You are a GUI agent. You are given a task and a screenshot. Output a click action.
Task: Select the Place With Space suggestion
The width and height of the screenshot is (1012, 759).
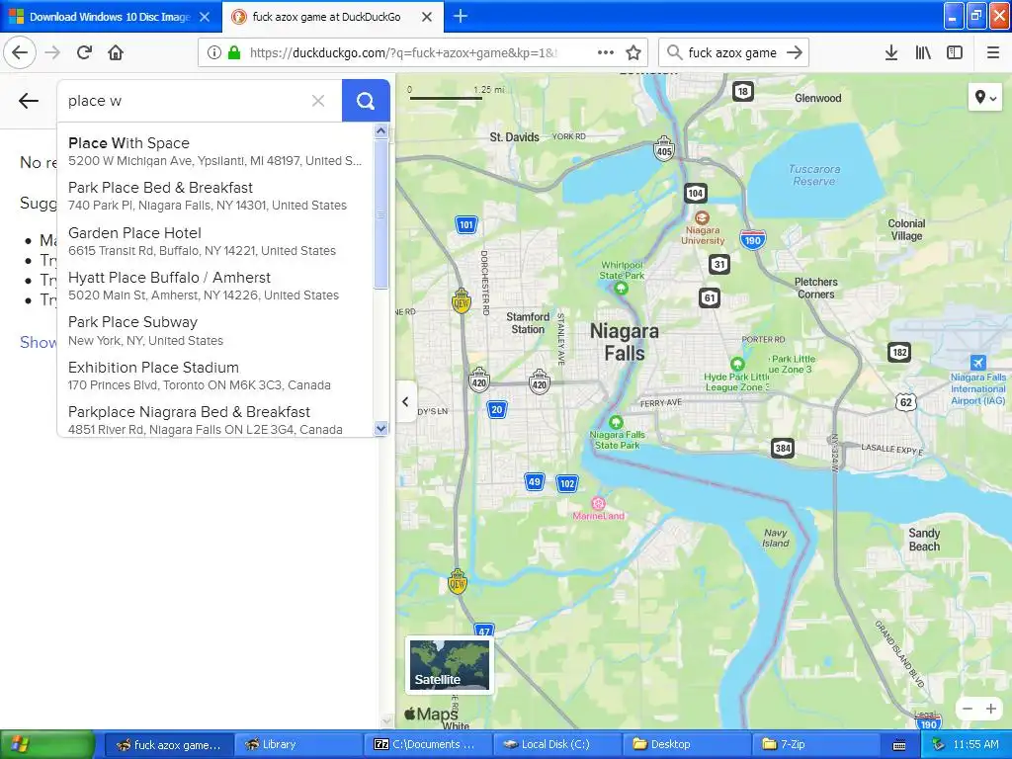tap(215, 151)
